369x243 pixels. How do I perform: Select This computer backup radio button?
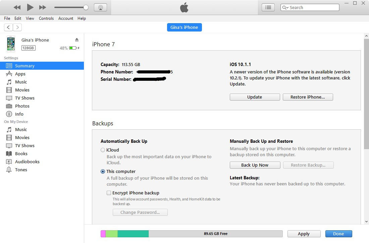(103, 172)
